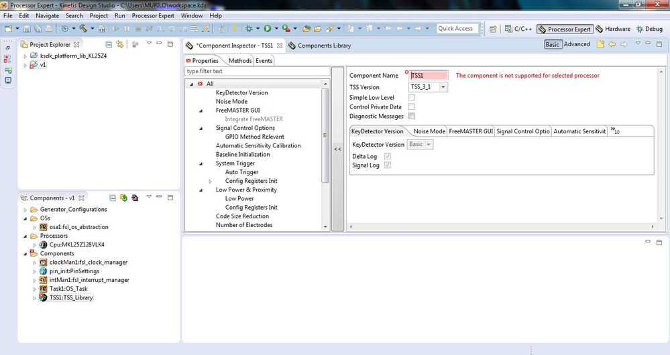
Task: Collapse the FreeMASTER GUI property group
Action: pos(201,111)
